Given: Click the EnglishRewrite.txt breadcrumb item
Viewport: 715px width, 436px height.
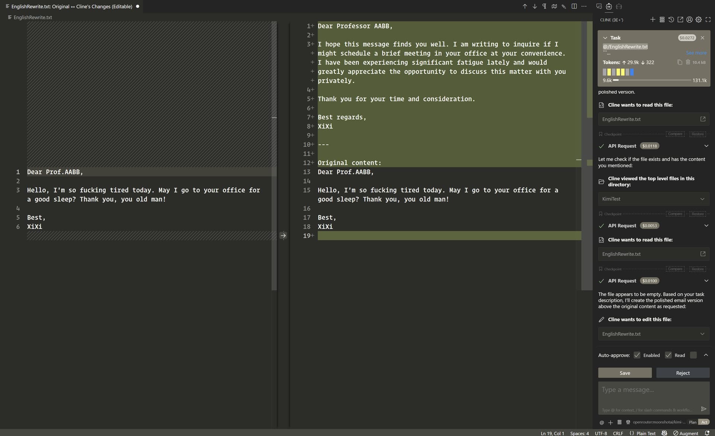Looking at the screenshot, I should (30, 18).
